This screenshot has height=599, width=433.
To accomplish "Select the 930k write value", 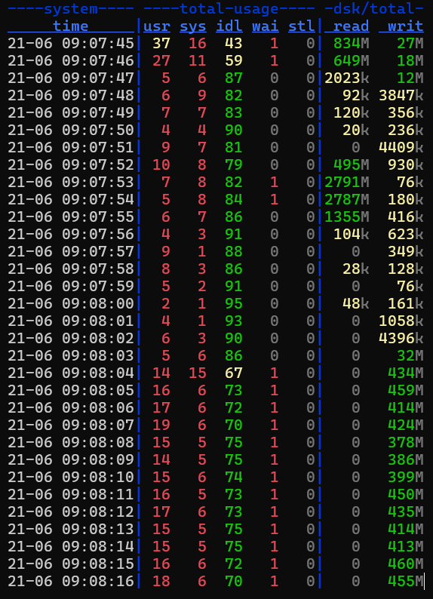I will click(406, 164).
